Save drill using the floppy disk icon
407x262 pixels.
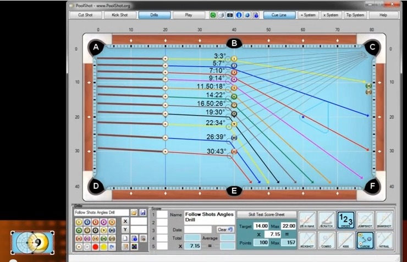click(x=143, y=212)
